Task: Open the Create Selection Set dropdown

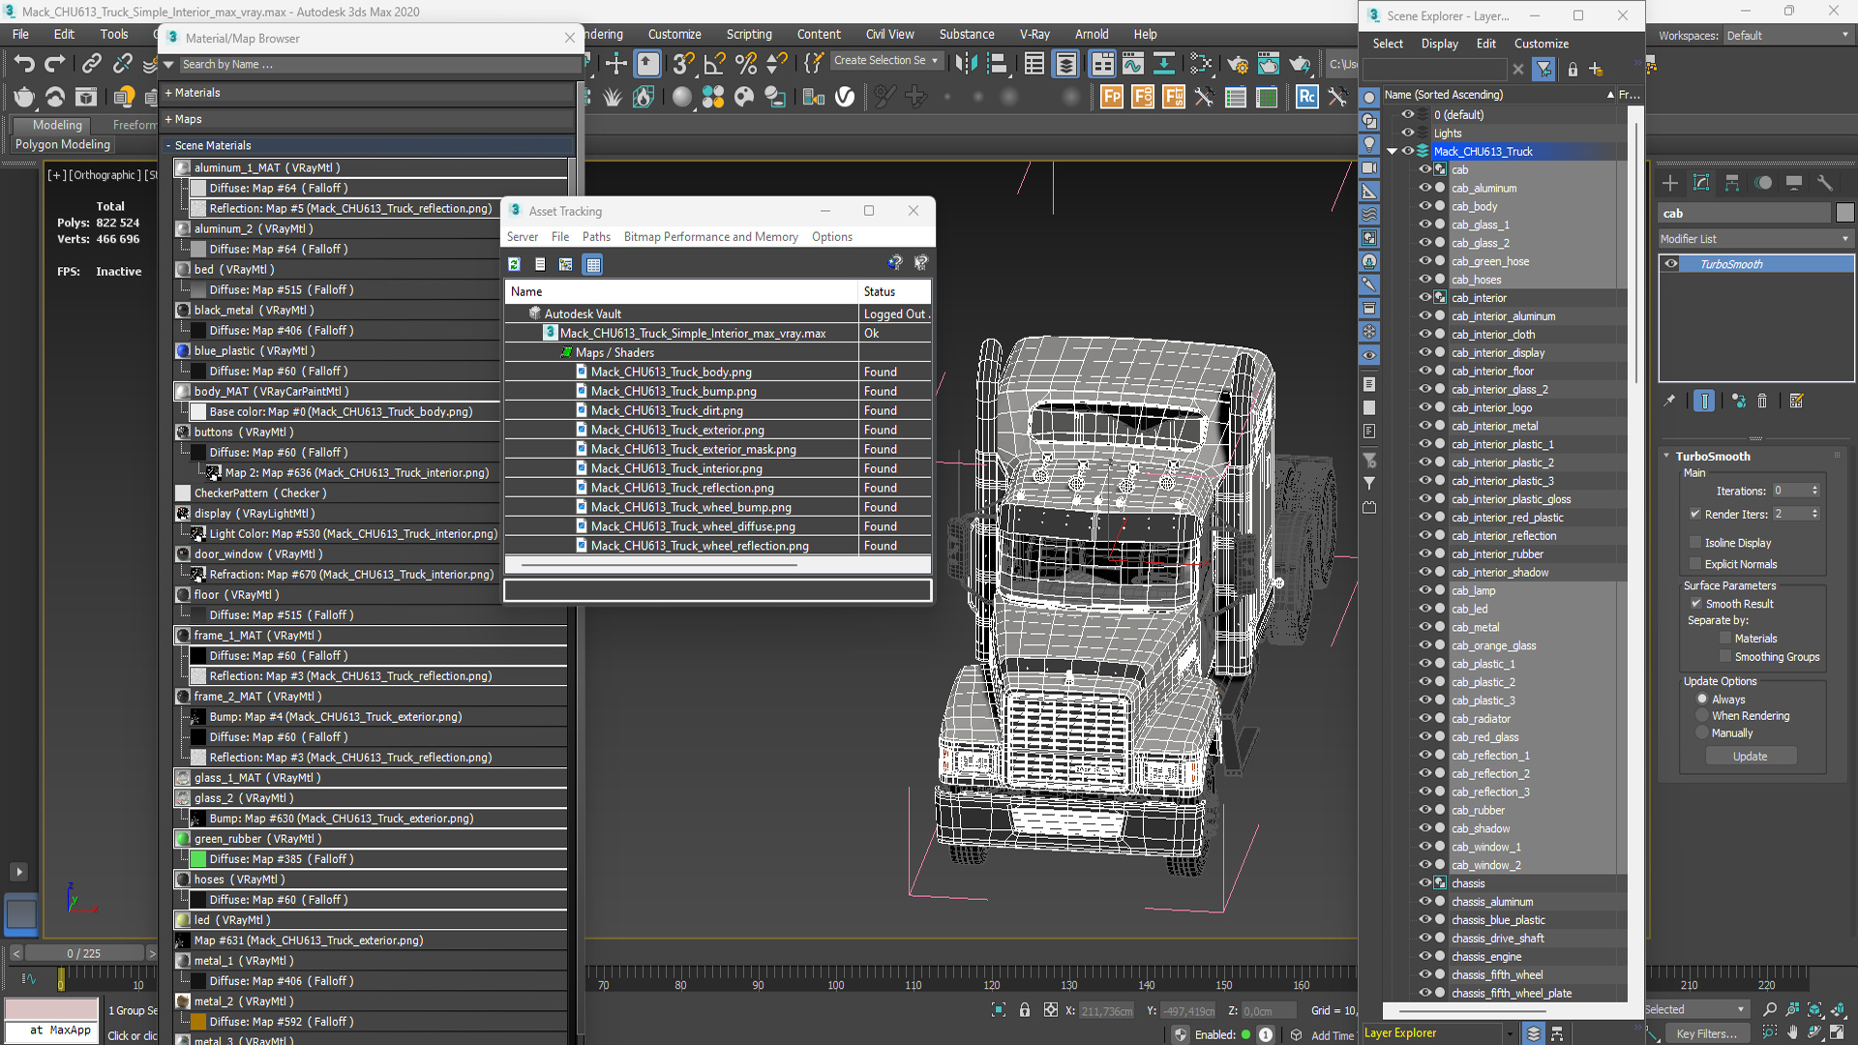Action: (885, 60)
